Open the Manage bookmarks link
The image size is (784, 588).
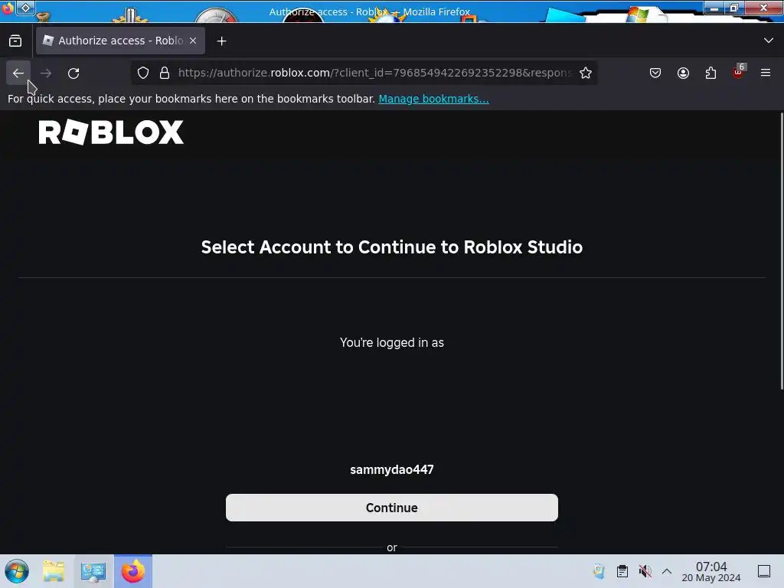click(x=433, y=99)
